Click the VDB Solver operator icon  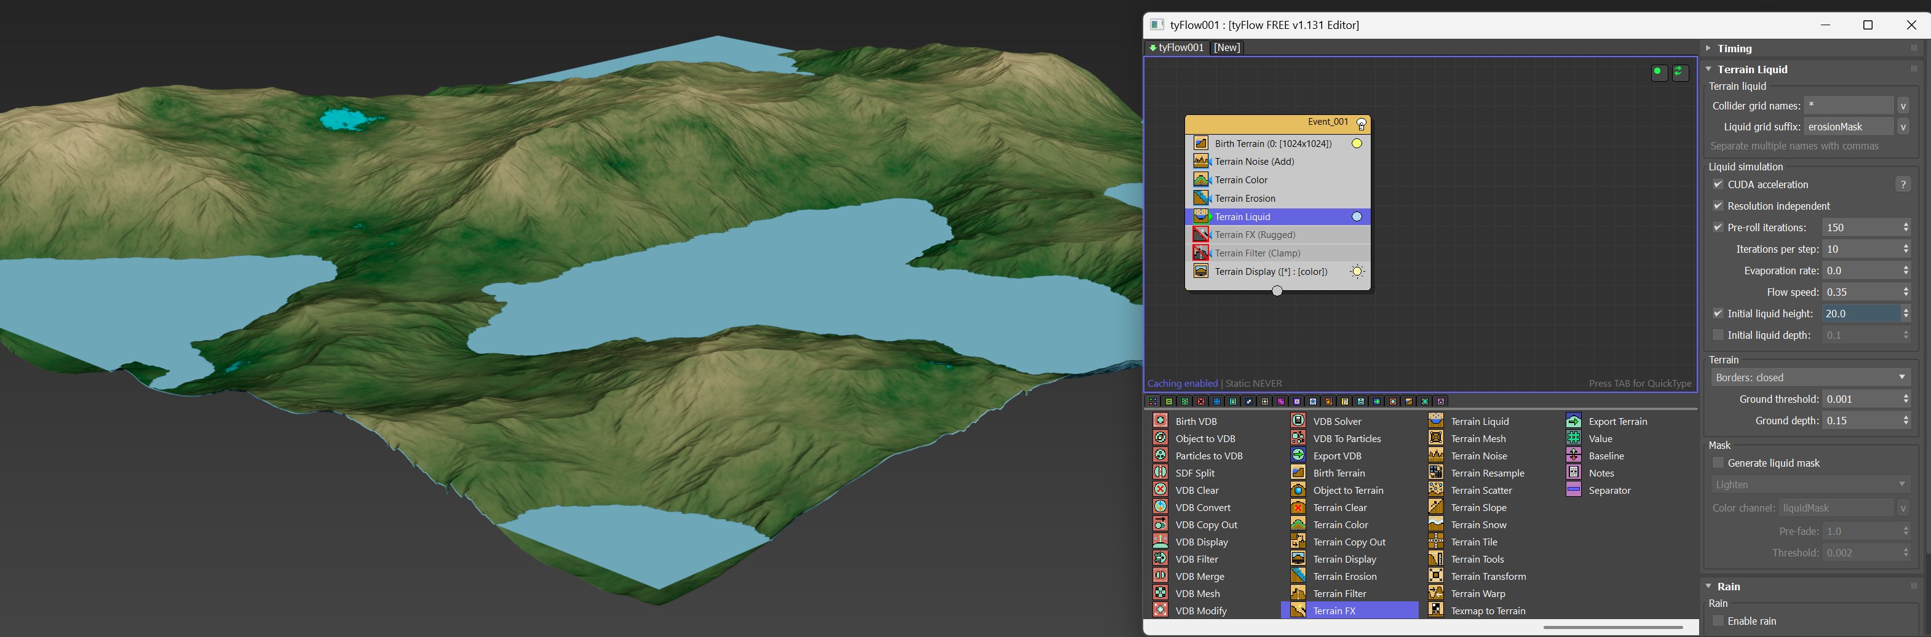tap(1298, 421)
